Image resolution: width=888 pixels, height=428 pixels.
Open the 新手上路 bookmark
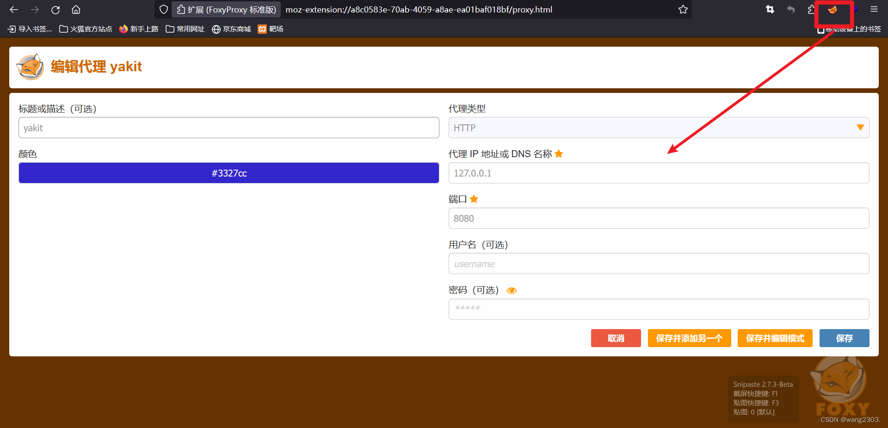(x=139, y=29)
